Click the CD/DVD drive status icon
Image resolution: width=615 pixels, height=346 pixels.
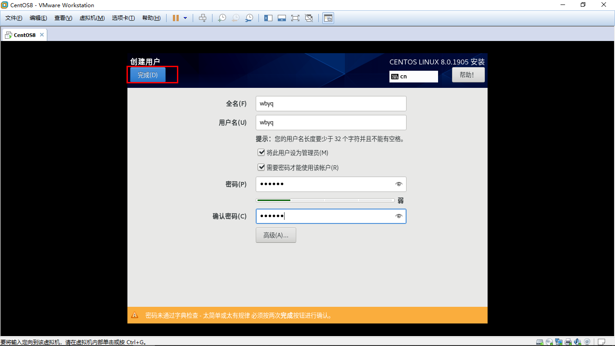tap(549, 342)
